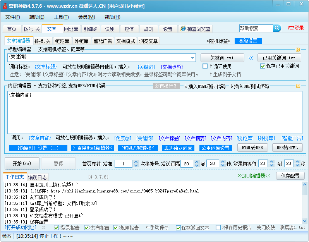Increase the 发布 count stepper

(136, 162)
